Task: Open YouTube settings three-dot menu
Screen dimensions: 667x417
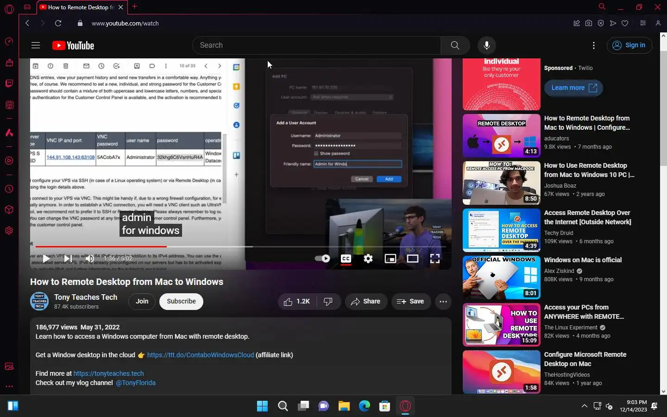Action: click(x=594, y=45)
